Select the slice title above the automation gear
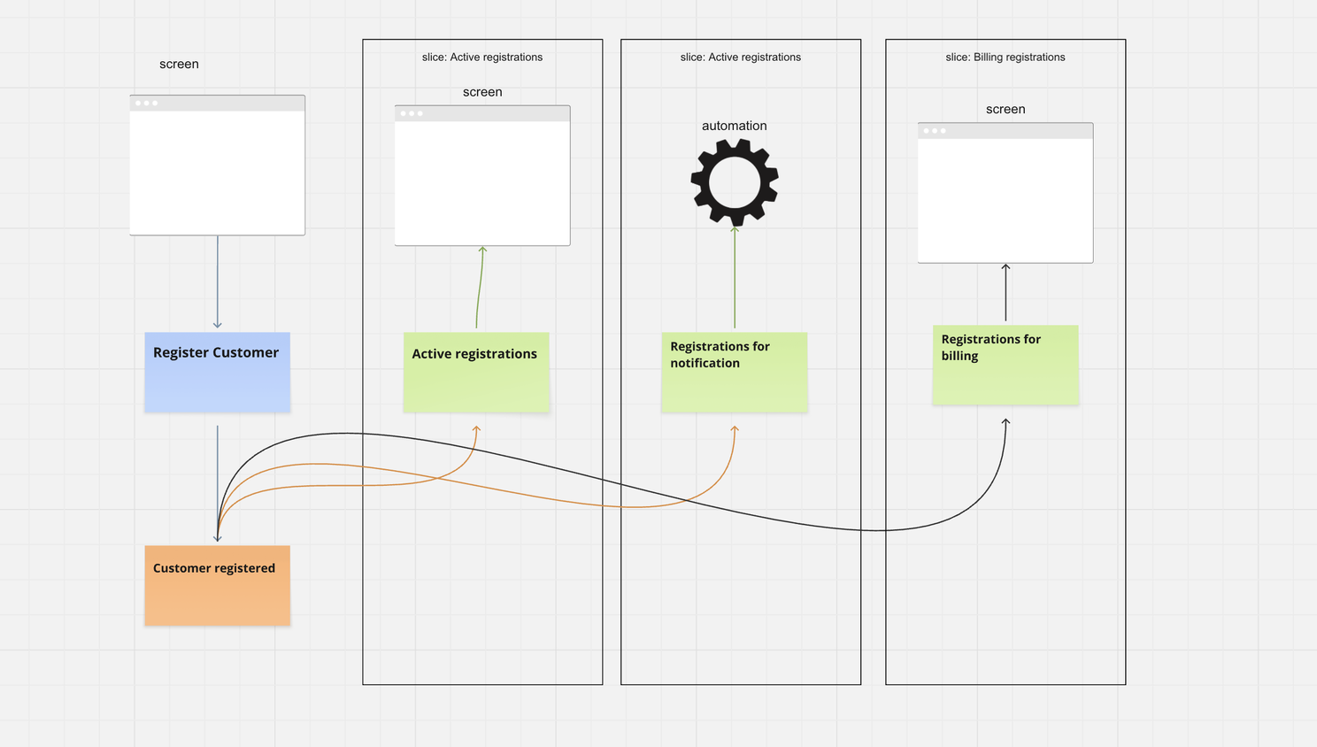 click(x=740, y=58)
